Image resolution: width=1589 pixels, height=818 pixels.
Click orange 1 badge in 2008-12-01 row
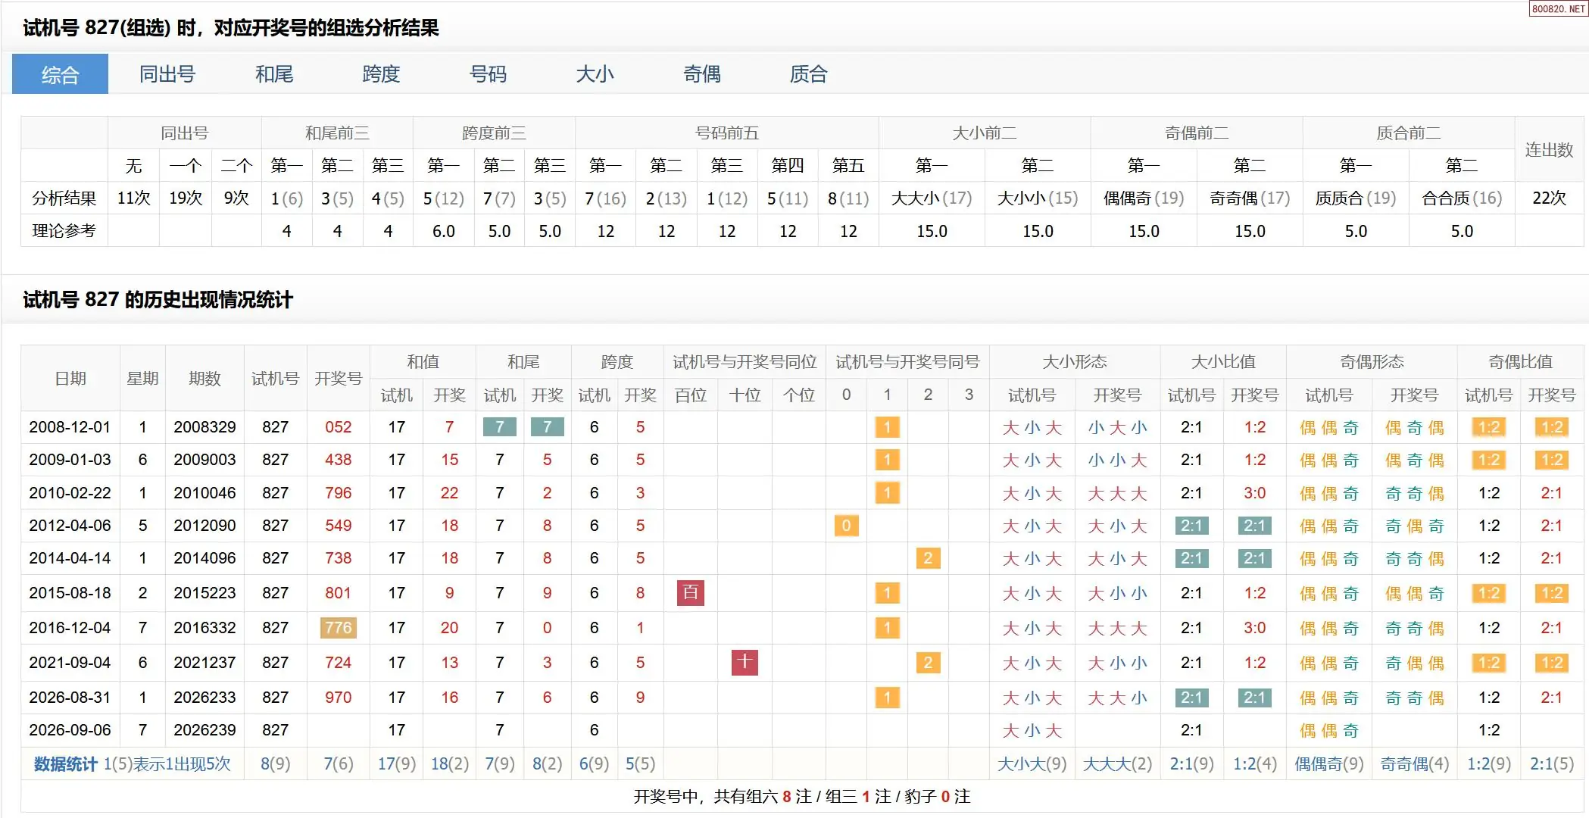887,427
